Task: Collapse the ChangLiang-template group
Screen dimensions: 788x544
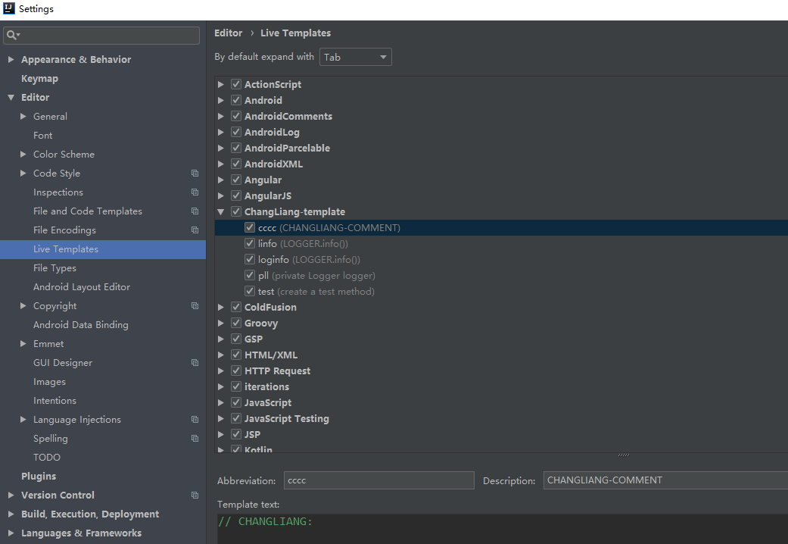Action: [220, 211]
